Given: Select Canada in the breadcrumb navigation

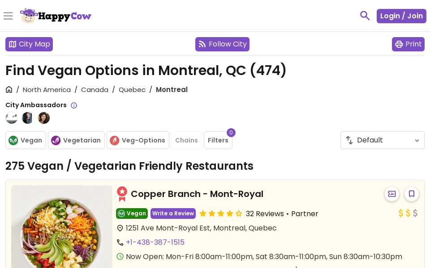Looking at the screenshot, I should click(95, 90).
